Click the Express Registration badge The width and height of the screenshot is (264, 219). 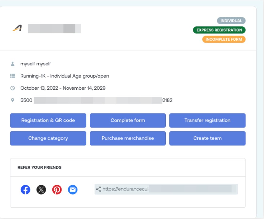click(219, 30)
